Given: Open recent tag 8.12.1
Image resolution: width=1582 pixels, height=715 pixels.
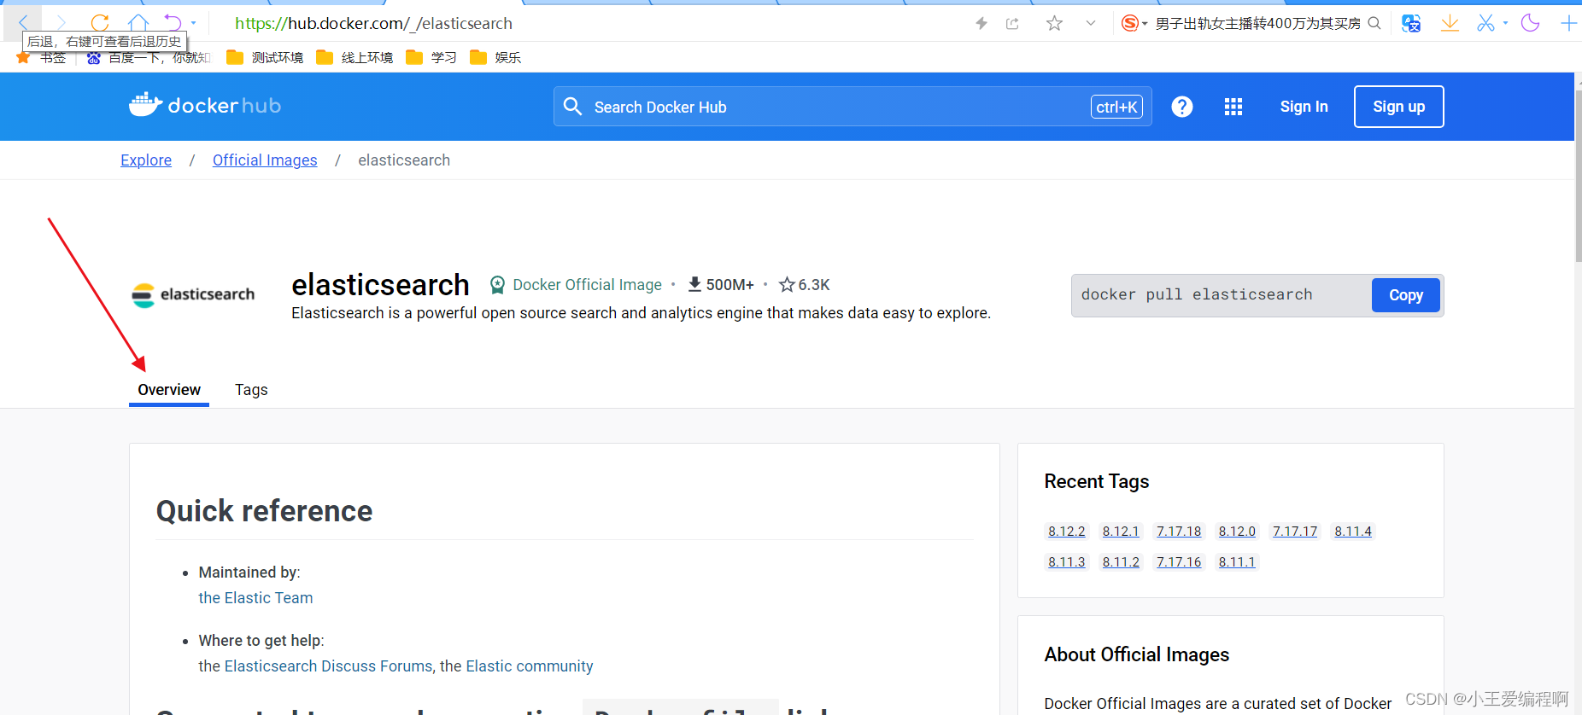Looking at the screenshot, I should 1121,532.
